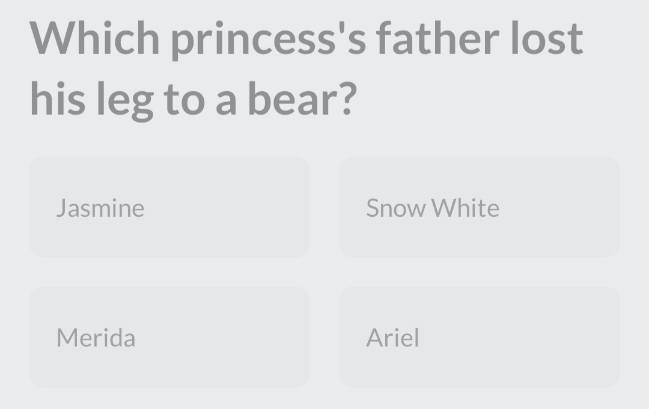Select Ariel as the answer
This screenshot has height=409, width=649.
coord(480,336)
